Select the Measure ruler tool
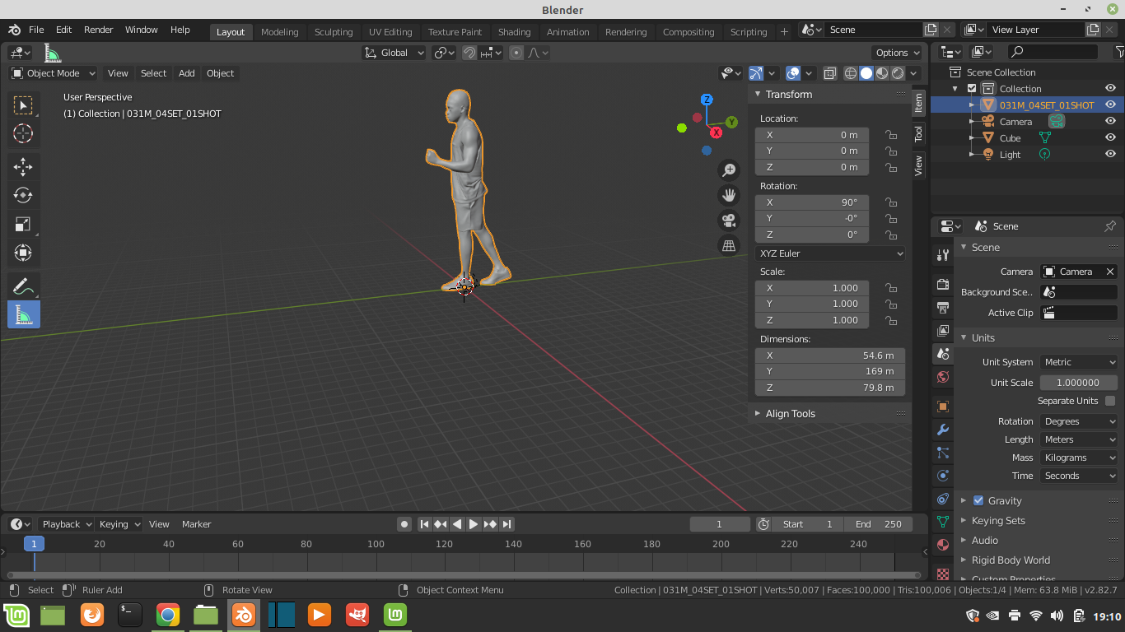This screenshot has width=1125, height=632. (x=23, y=315)
